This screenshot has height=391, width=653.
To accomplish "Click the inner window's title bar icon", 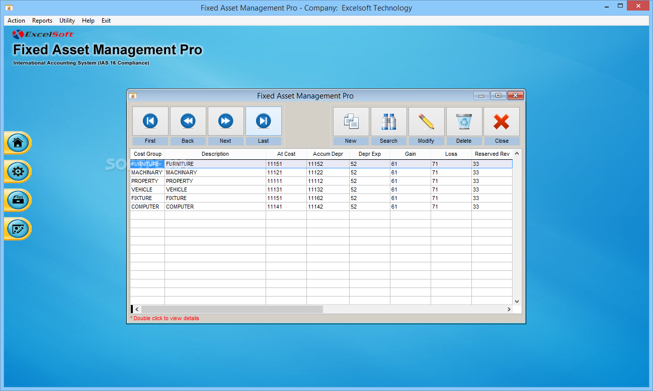I will 133,95.
